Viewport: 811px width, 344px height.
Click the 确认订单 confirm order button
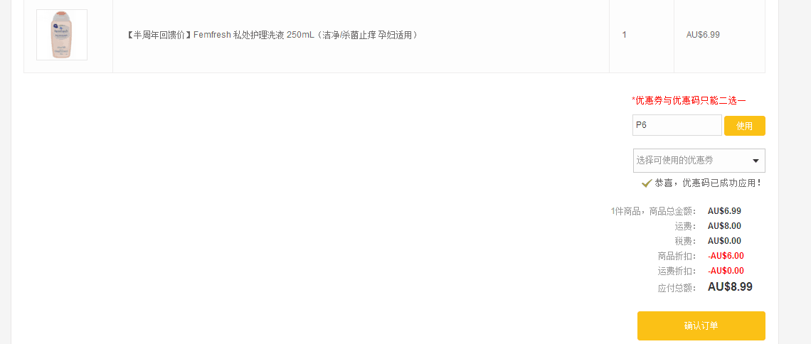(x=701, y=326)
